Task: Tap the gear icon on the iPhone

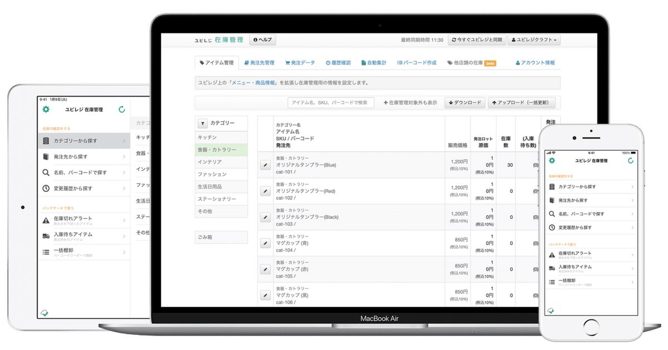Action: 552,160
